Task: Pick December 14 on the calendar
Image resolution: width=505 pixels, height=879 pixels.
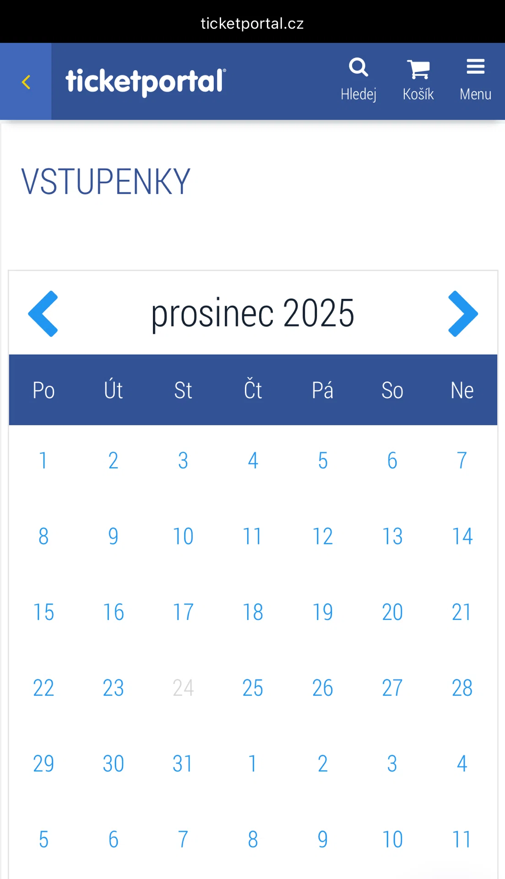Action: [x=462, y=536]
